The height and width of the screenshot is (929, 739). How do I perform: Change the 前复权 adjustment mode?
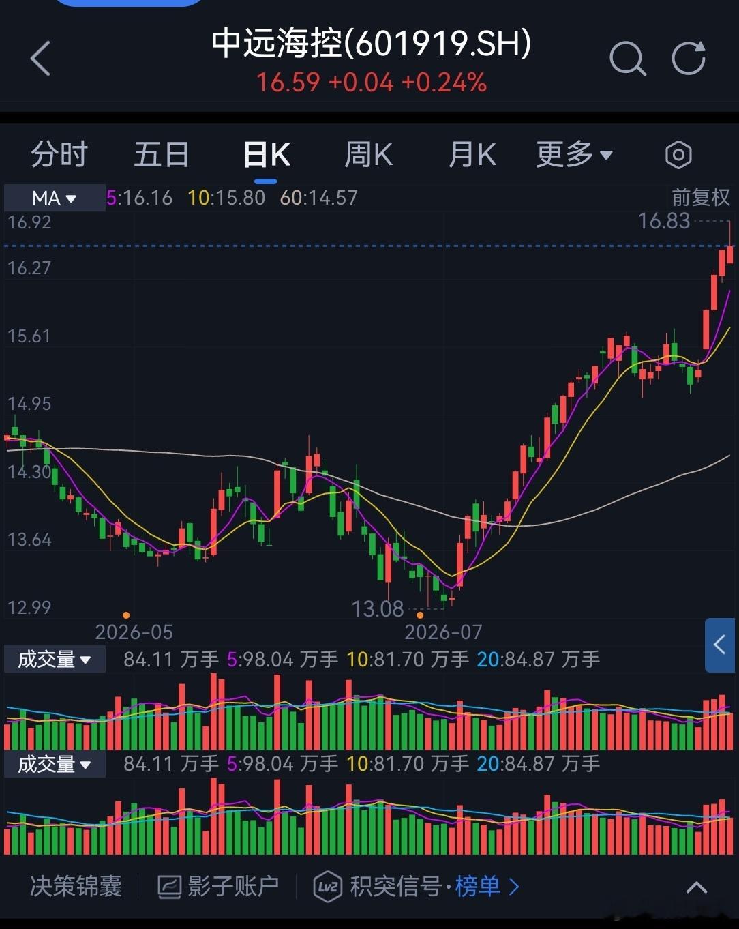click(701, 198)
